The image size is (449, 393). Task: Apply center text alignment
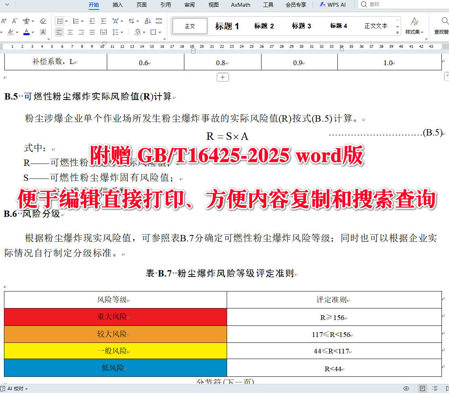(x=70, y=32)
